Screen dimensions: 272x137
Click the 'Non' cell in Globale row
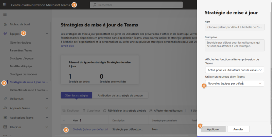point(155,129)
